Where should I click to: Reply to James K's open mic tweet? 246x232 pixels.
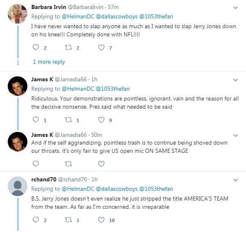point(36,163)
